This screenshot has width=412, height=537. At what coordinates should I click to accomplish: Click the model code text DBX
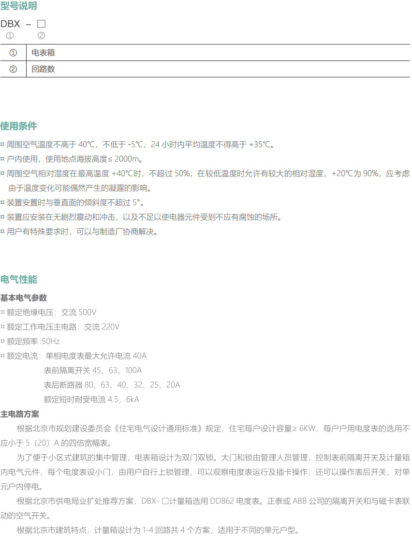pyautogui.click(x=10, y=24)
